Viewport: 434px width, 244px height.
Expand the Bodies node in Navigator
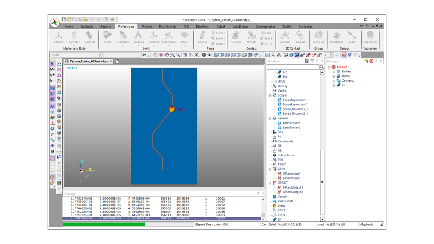click(334, 72)
